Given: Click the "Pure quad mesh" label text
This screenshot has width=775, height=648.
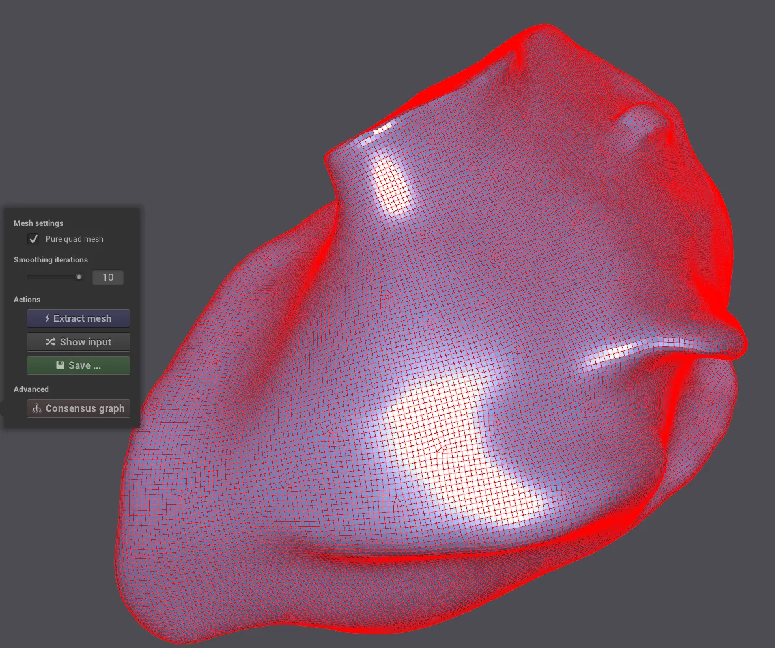Looking at the screenshot, I should coord(74,239).
